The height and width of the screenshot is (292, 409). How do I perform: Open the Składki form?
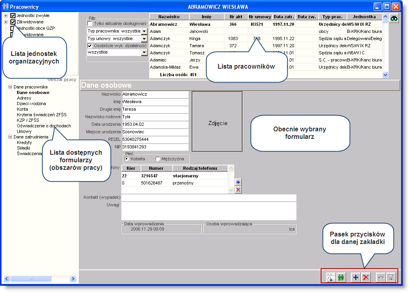click(x=23, y=148)
